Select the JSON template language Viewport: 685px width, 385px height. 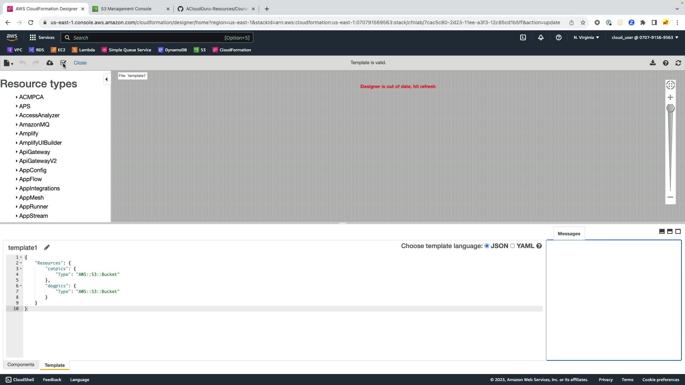point(487,246)
